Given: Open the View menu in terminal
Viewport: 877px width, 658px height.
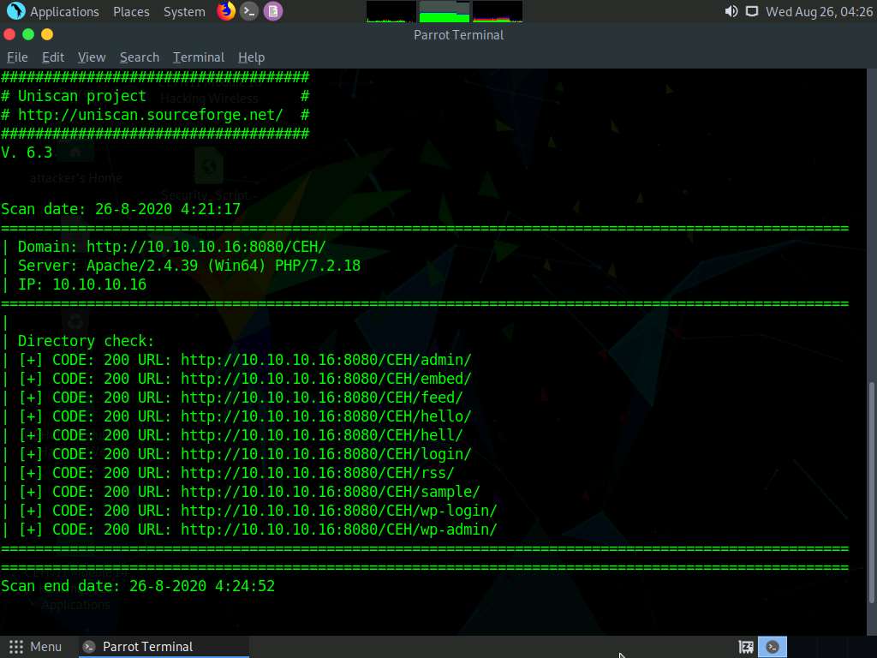Looking at the screenshot, I should pos(92,57).
